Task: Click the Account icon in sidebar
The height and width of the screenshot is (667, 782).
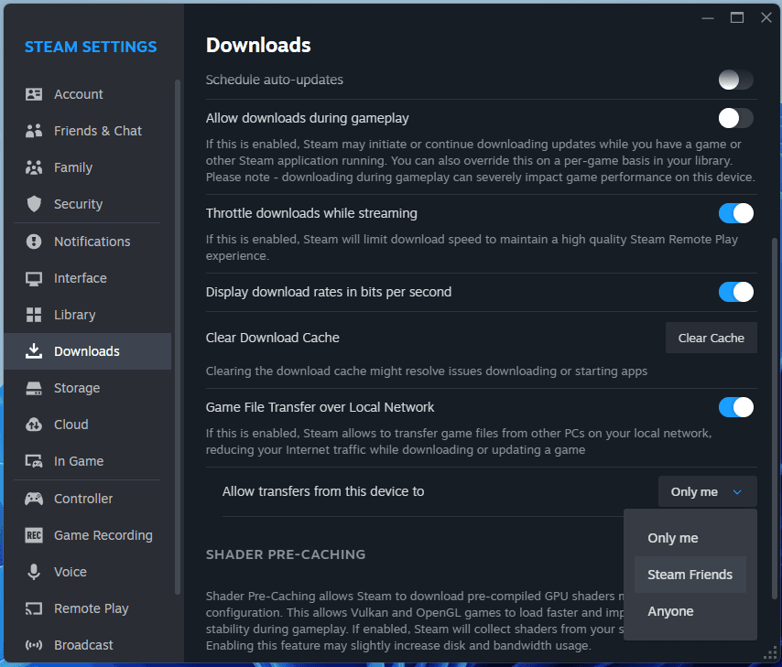Action: 34,94
